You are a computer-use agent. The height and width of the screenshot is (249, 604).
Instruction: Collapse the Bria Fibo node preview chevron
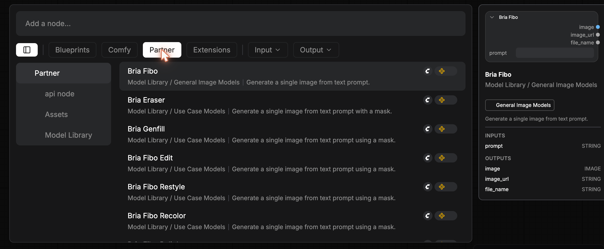(x=492, y=17)
